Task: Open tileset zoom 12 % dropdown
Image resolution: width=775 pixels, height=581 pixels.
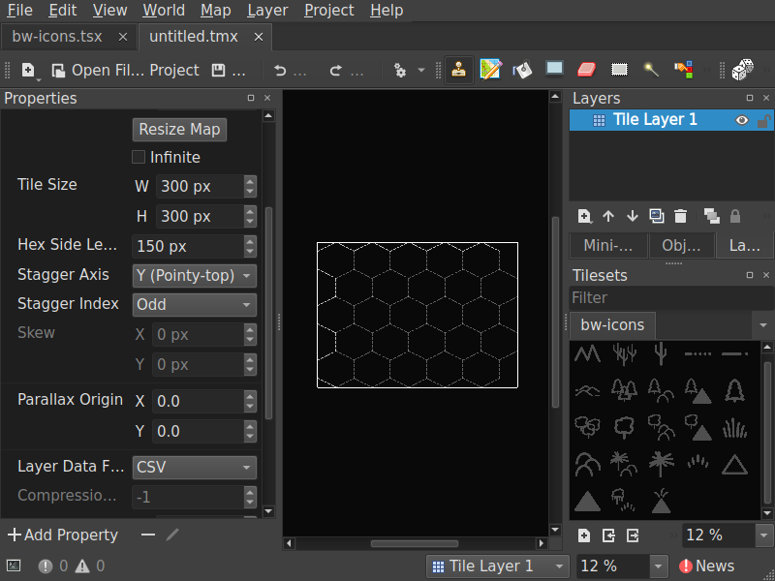Action: click(762, 535)
